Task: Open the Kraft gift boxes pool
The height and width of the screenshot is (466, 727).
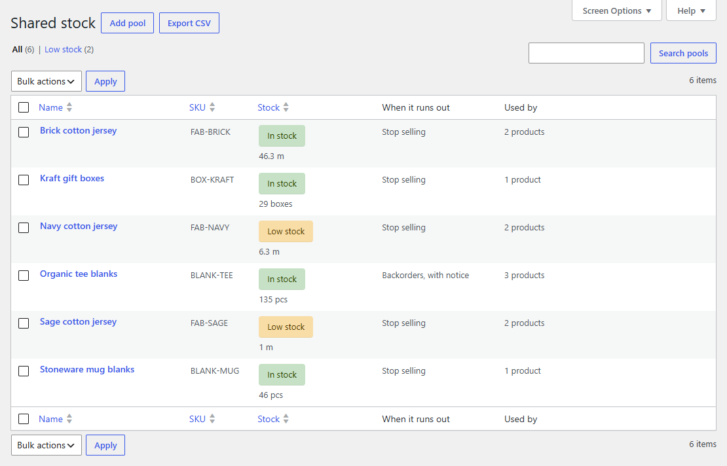Action: 72,178
